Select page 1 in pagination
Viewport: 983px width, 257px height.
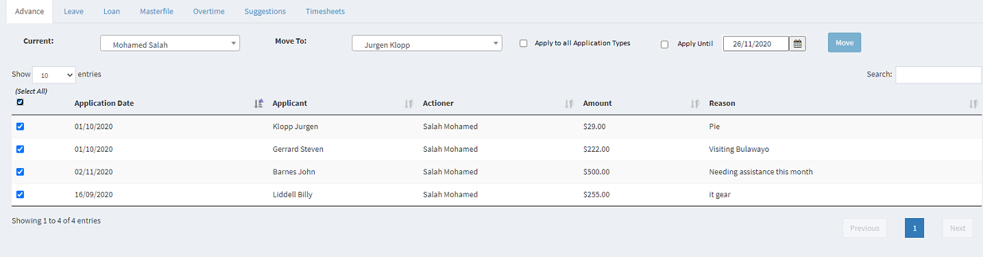(914, 228)
